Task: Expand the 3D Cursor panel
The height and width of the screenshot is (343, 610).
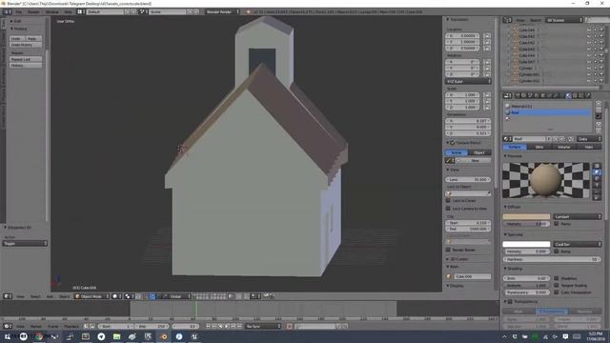Action: 448,259
